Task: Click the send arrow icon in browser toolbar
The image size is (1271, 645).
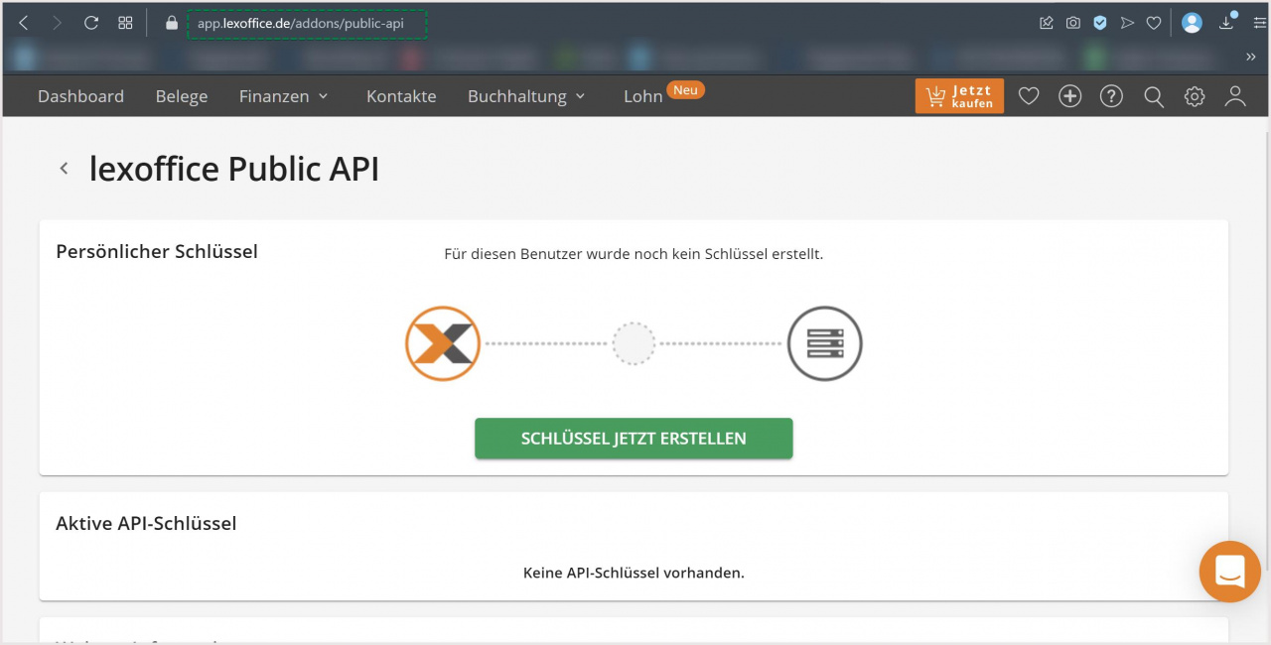Action: coord(1127,23)
